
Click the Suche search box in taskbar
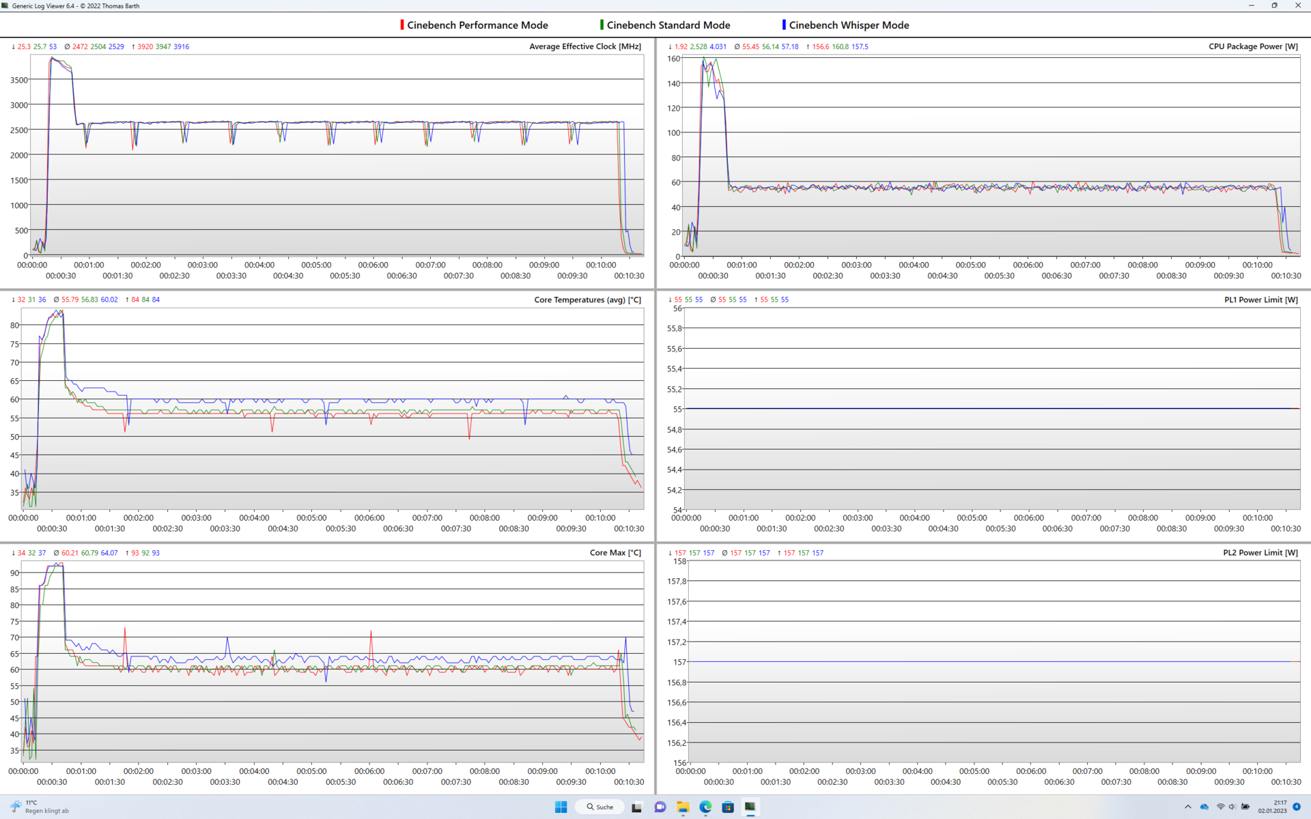coord(600,807)
